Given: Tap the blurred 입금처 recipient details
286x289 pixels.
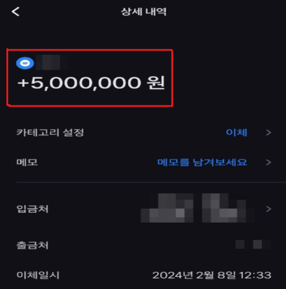Looking at the screenshot, I should [x=198, y=208].
